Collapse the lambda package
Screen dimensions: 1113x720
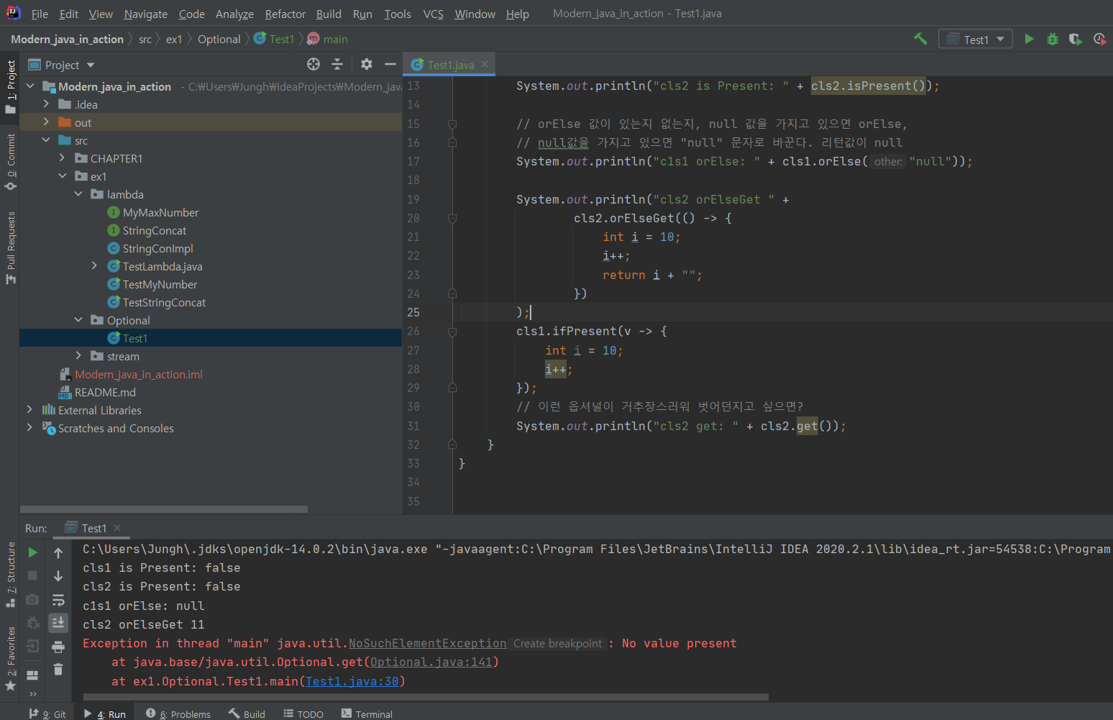(78, 194)
